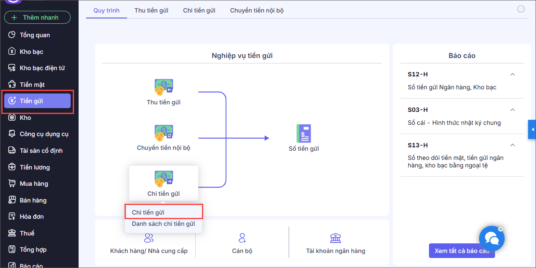Switch to the Chuyển tiền nội bộ tab
Screen dimensions: 536x268
point(257,10)
